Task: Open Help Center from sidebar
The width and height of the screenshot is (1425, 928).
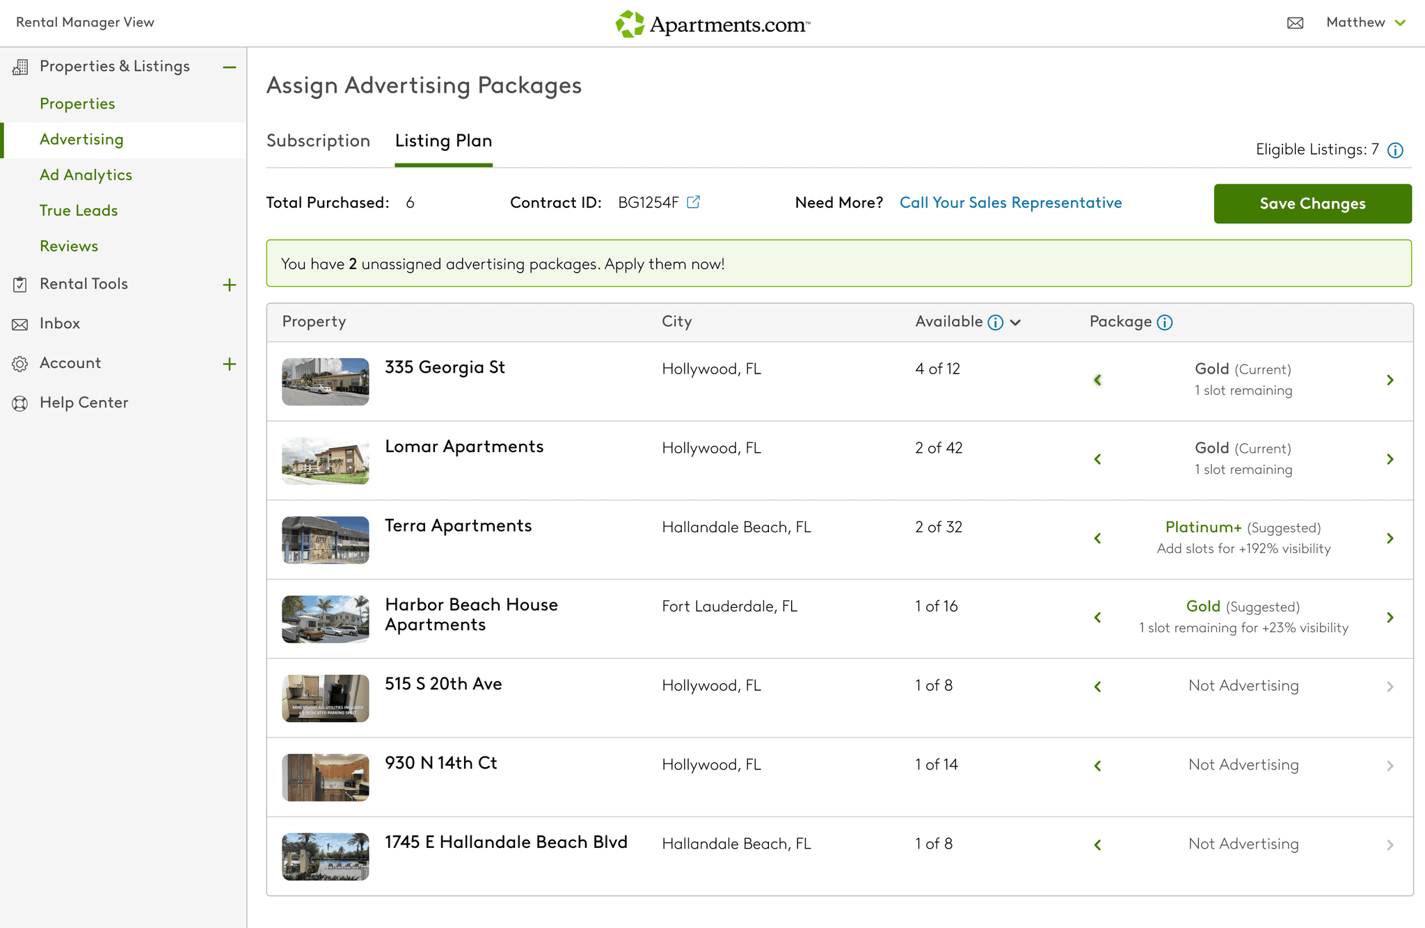Action: [83, 403]
